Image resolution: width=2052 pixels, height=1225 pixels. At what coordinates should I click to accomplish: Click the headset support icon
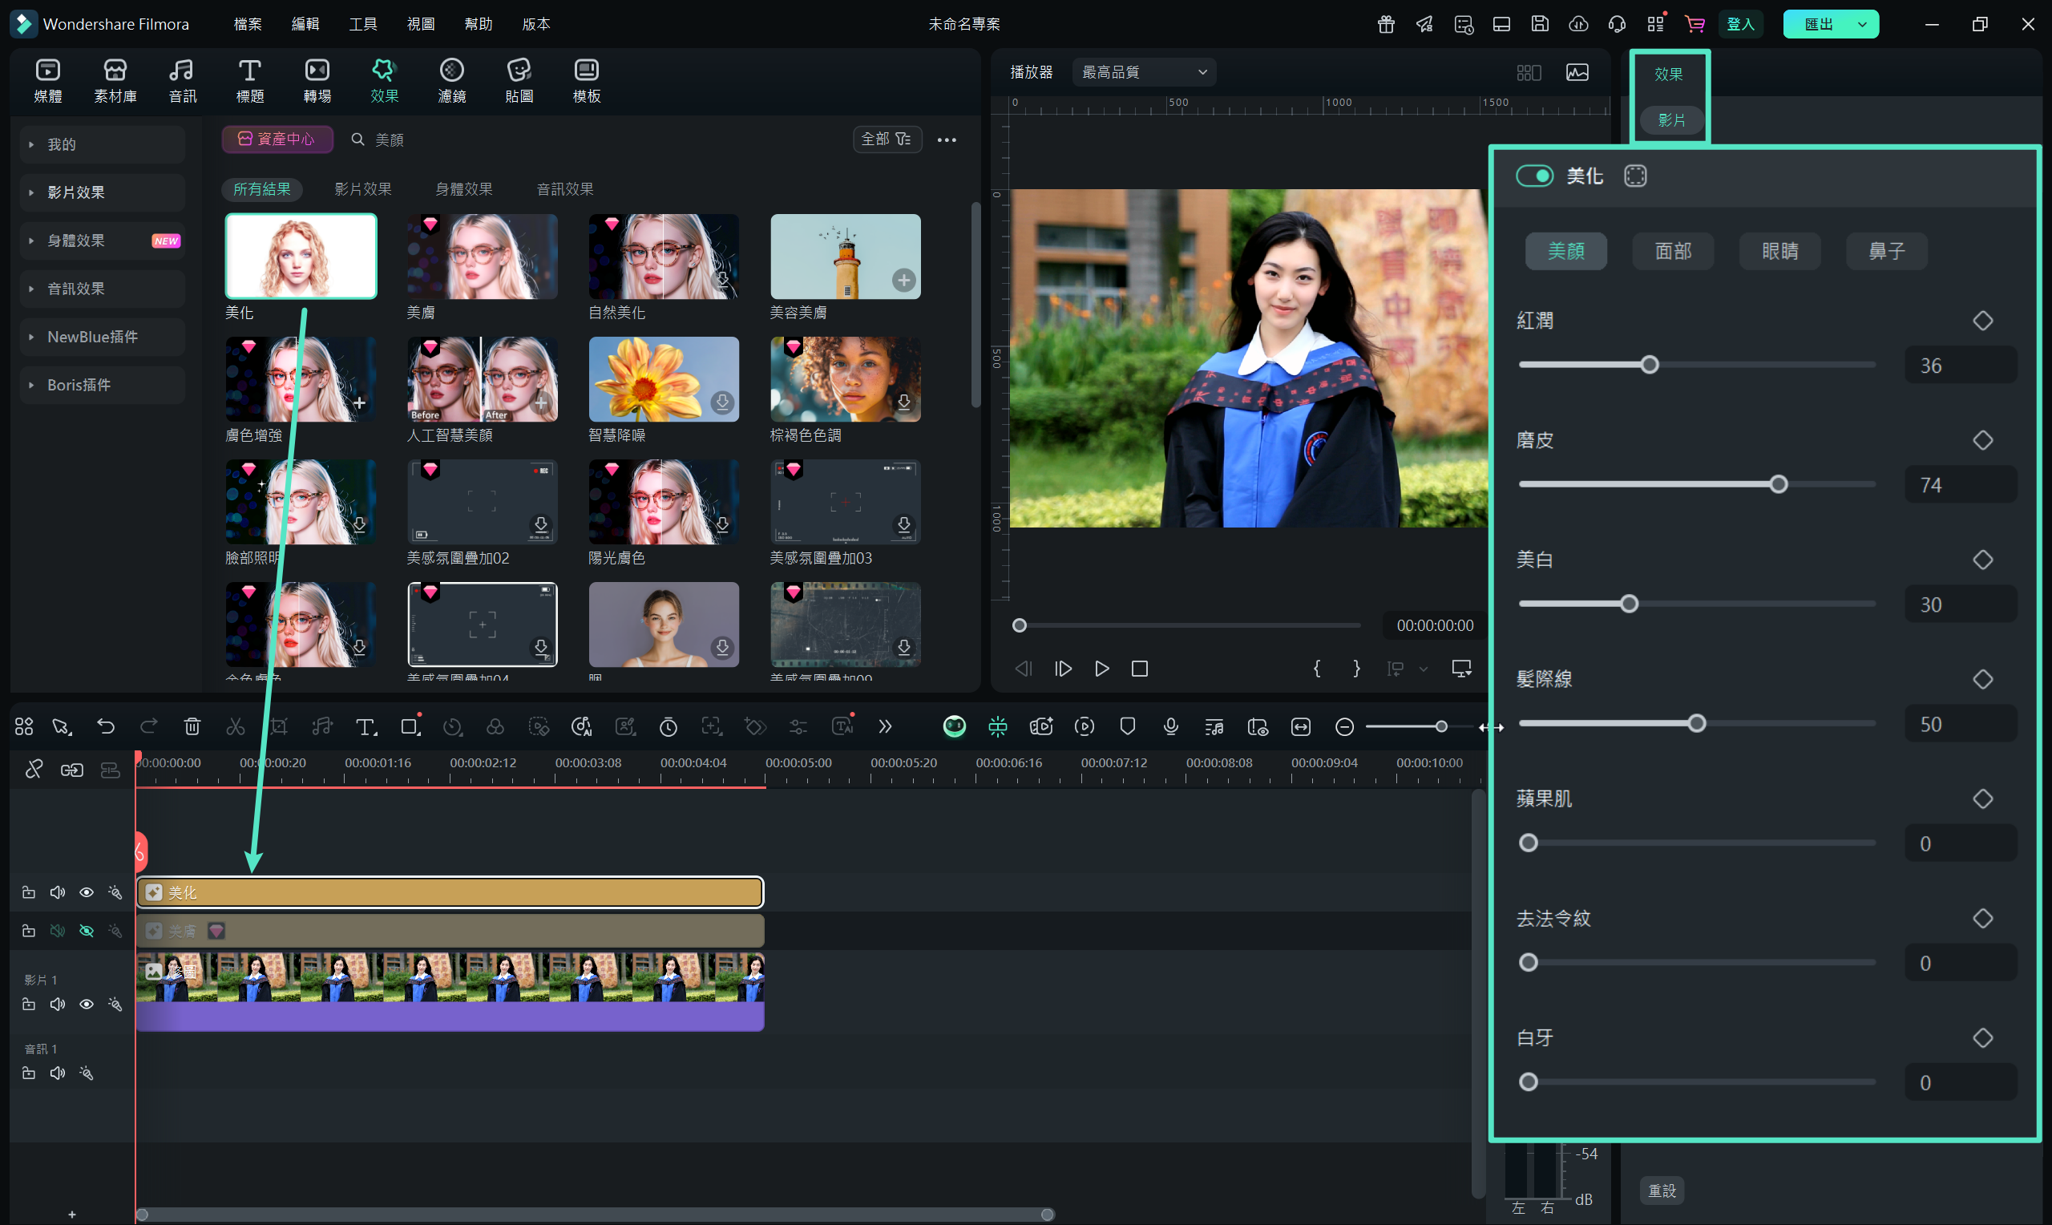click(1618, 24)
